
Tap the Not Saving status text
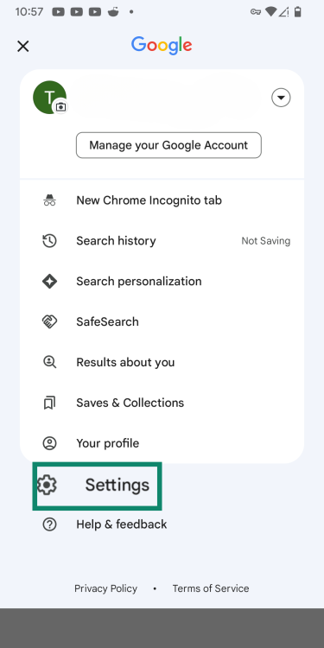[266, 241]
